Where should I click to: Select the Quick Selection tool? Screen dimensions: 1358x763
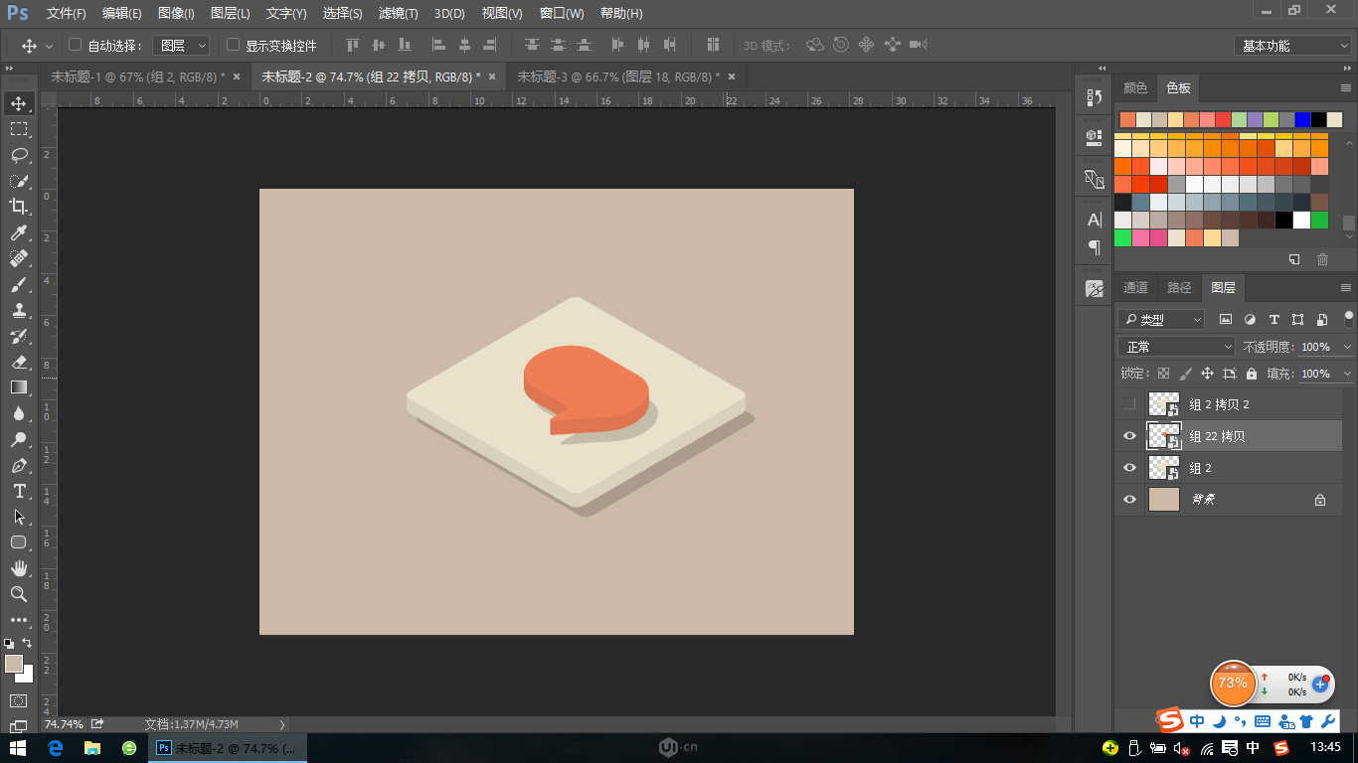coord(18,181)
